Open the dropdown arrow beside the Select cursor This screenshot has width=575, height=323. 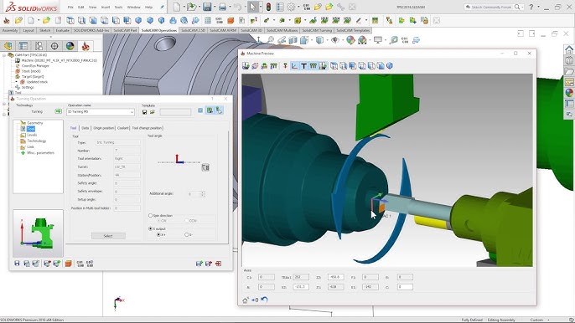(260, 7)
